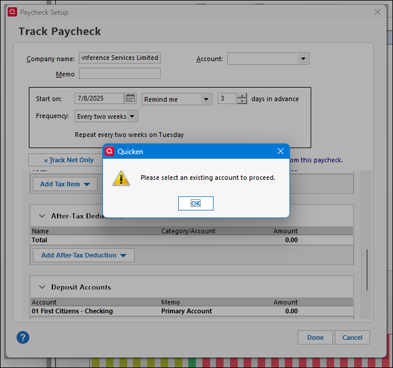Increase days in advance stepper

click(242, 96)
